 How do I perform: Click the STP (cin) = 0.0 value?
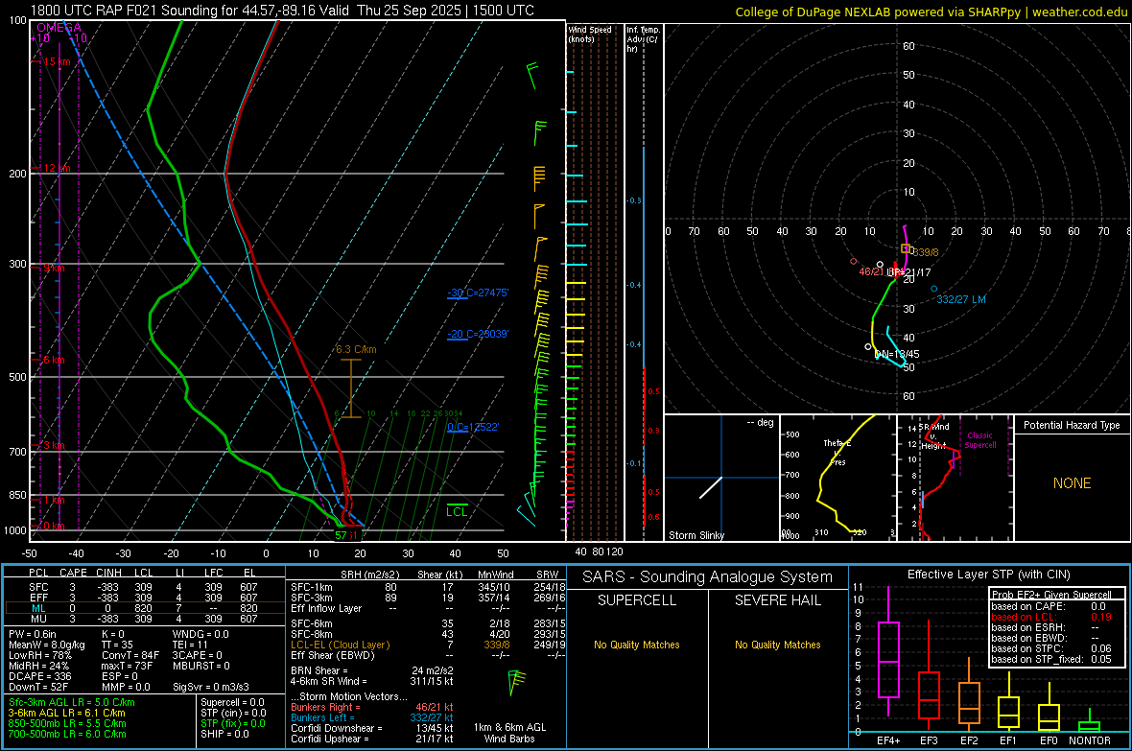pos(233,712)
